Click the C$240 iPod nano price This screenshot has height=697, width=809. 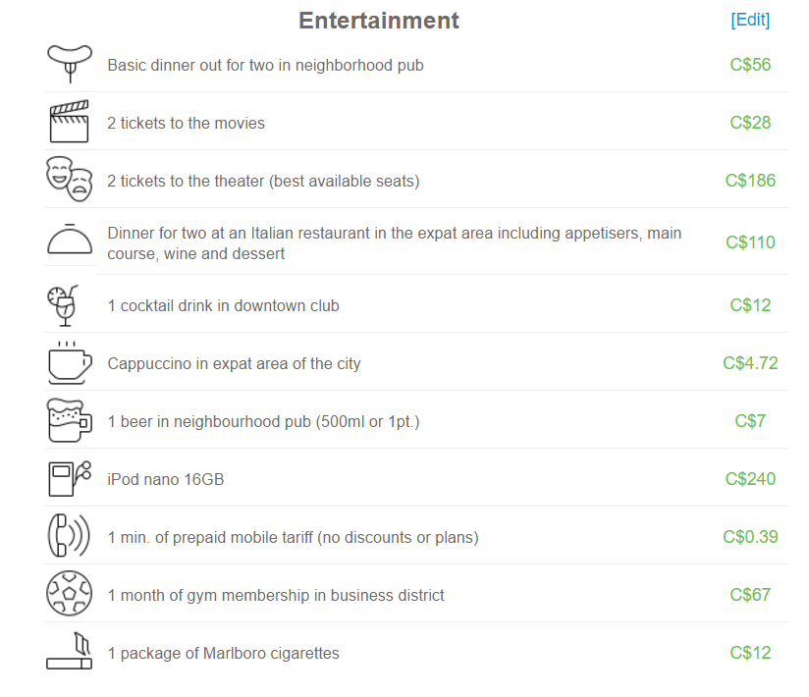tap(750, 479)
